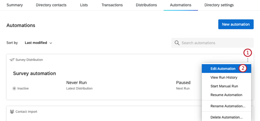Choose Delete Automation... option

coord(226,117)
